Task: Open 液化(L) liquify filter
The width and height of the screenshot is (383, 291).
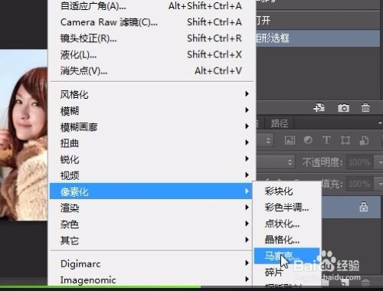Action: click(152, 54)
